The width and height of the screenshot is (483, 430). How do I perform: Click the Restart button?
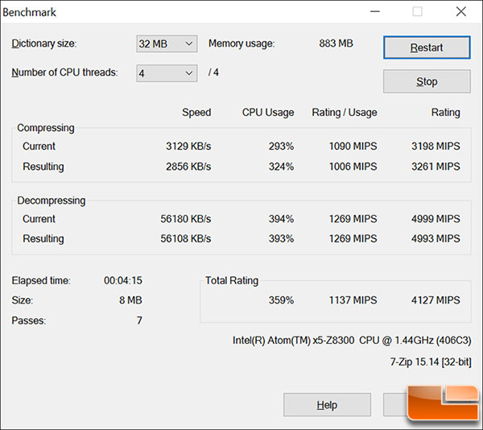[427, 48]
